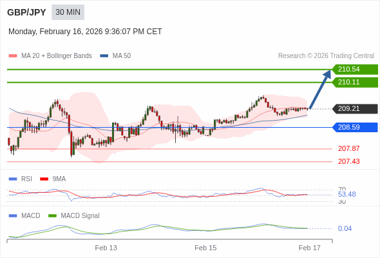
Task: Click the red 9MA legend swatch
Action: (44, 179)
